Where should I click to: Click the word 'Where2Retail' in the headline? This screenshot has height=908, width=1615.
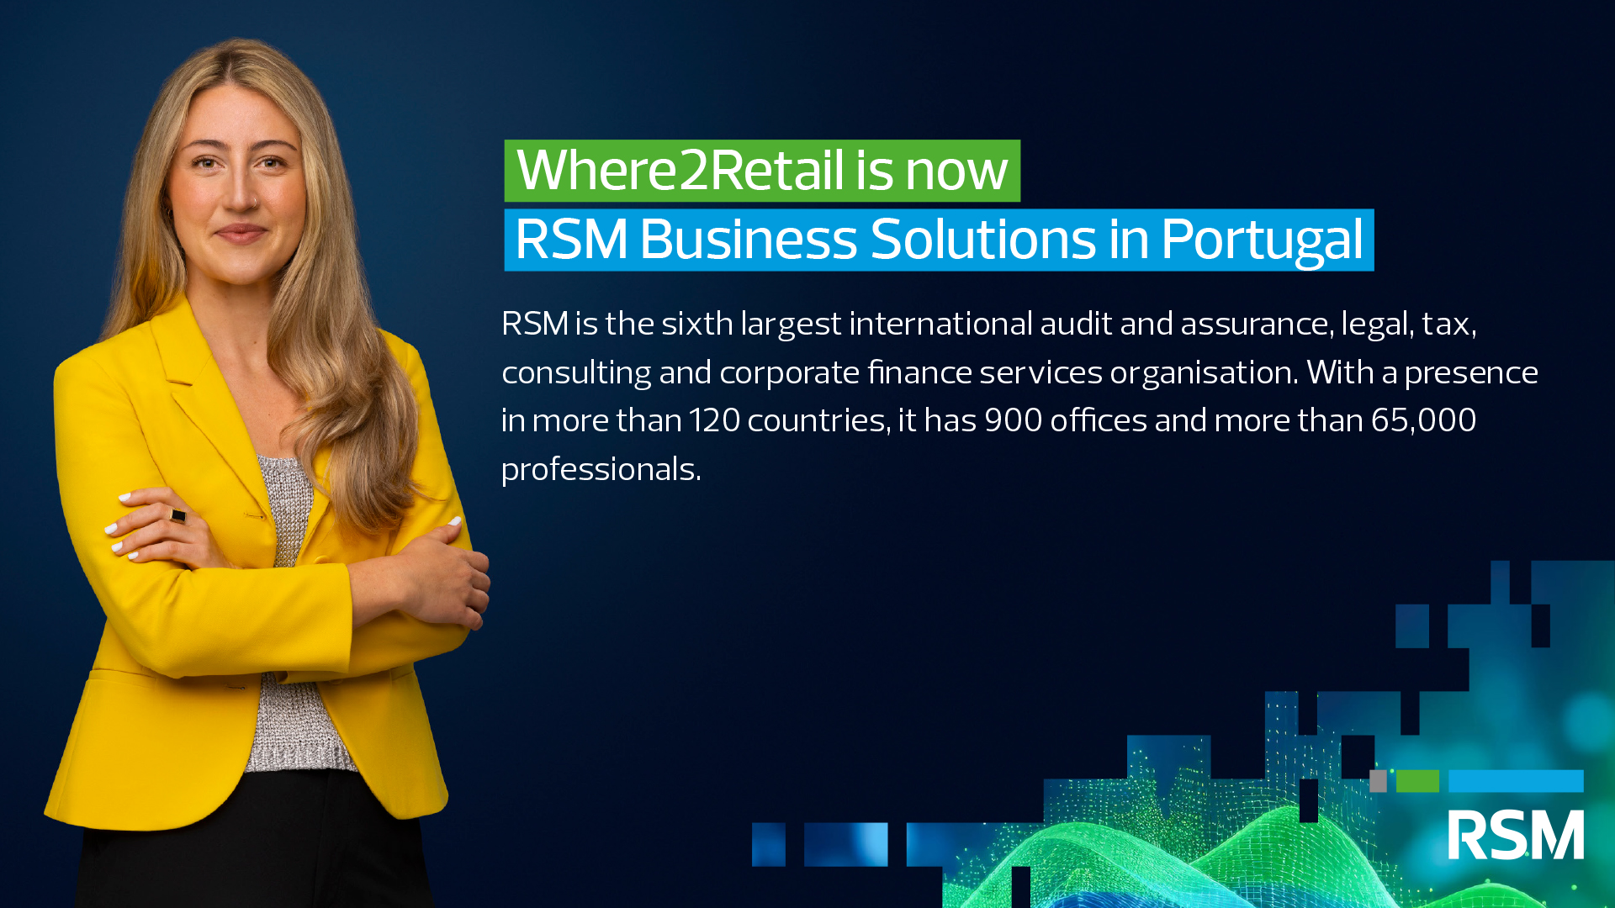click(680, 171)
